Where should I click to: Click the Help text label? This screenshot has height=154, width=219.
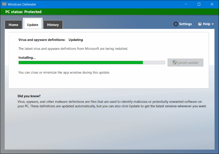[206, 24]
